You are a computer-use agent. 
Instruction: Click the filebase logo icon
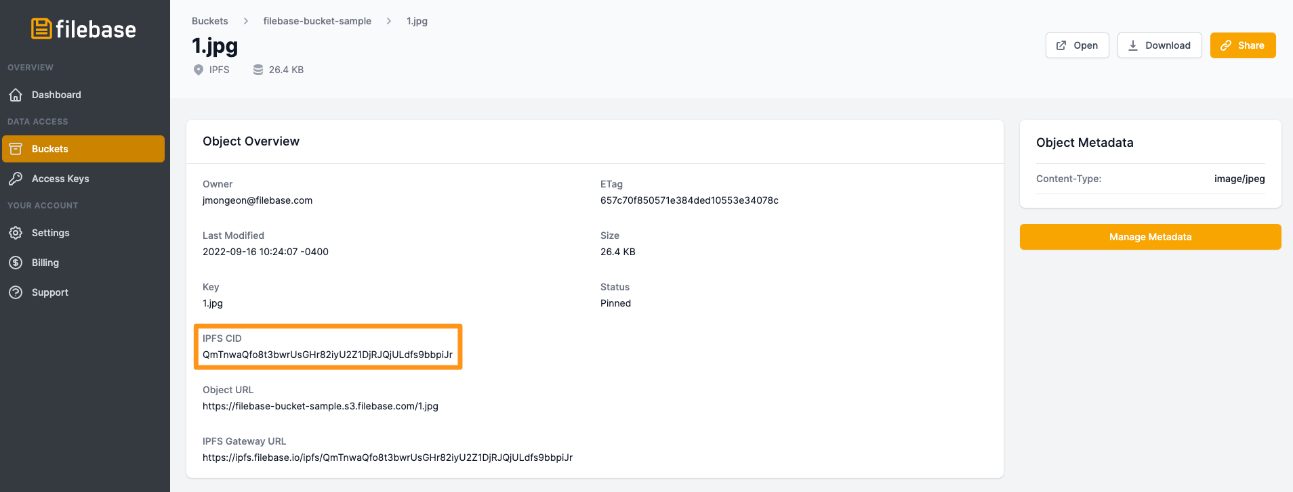pyautogui.click(x=41, y=28)
